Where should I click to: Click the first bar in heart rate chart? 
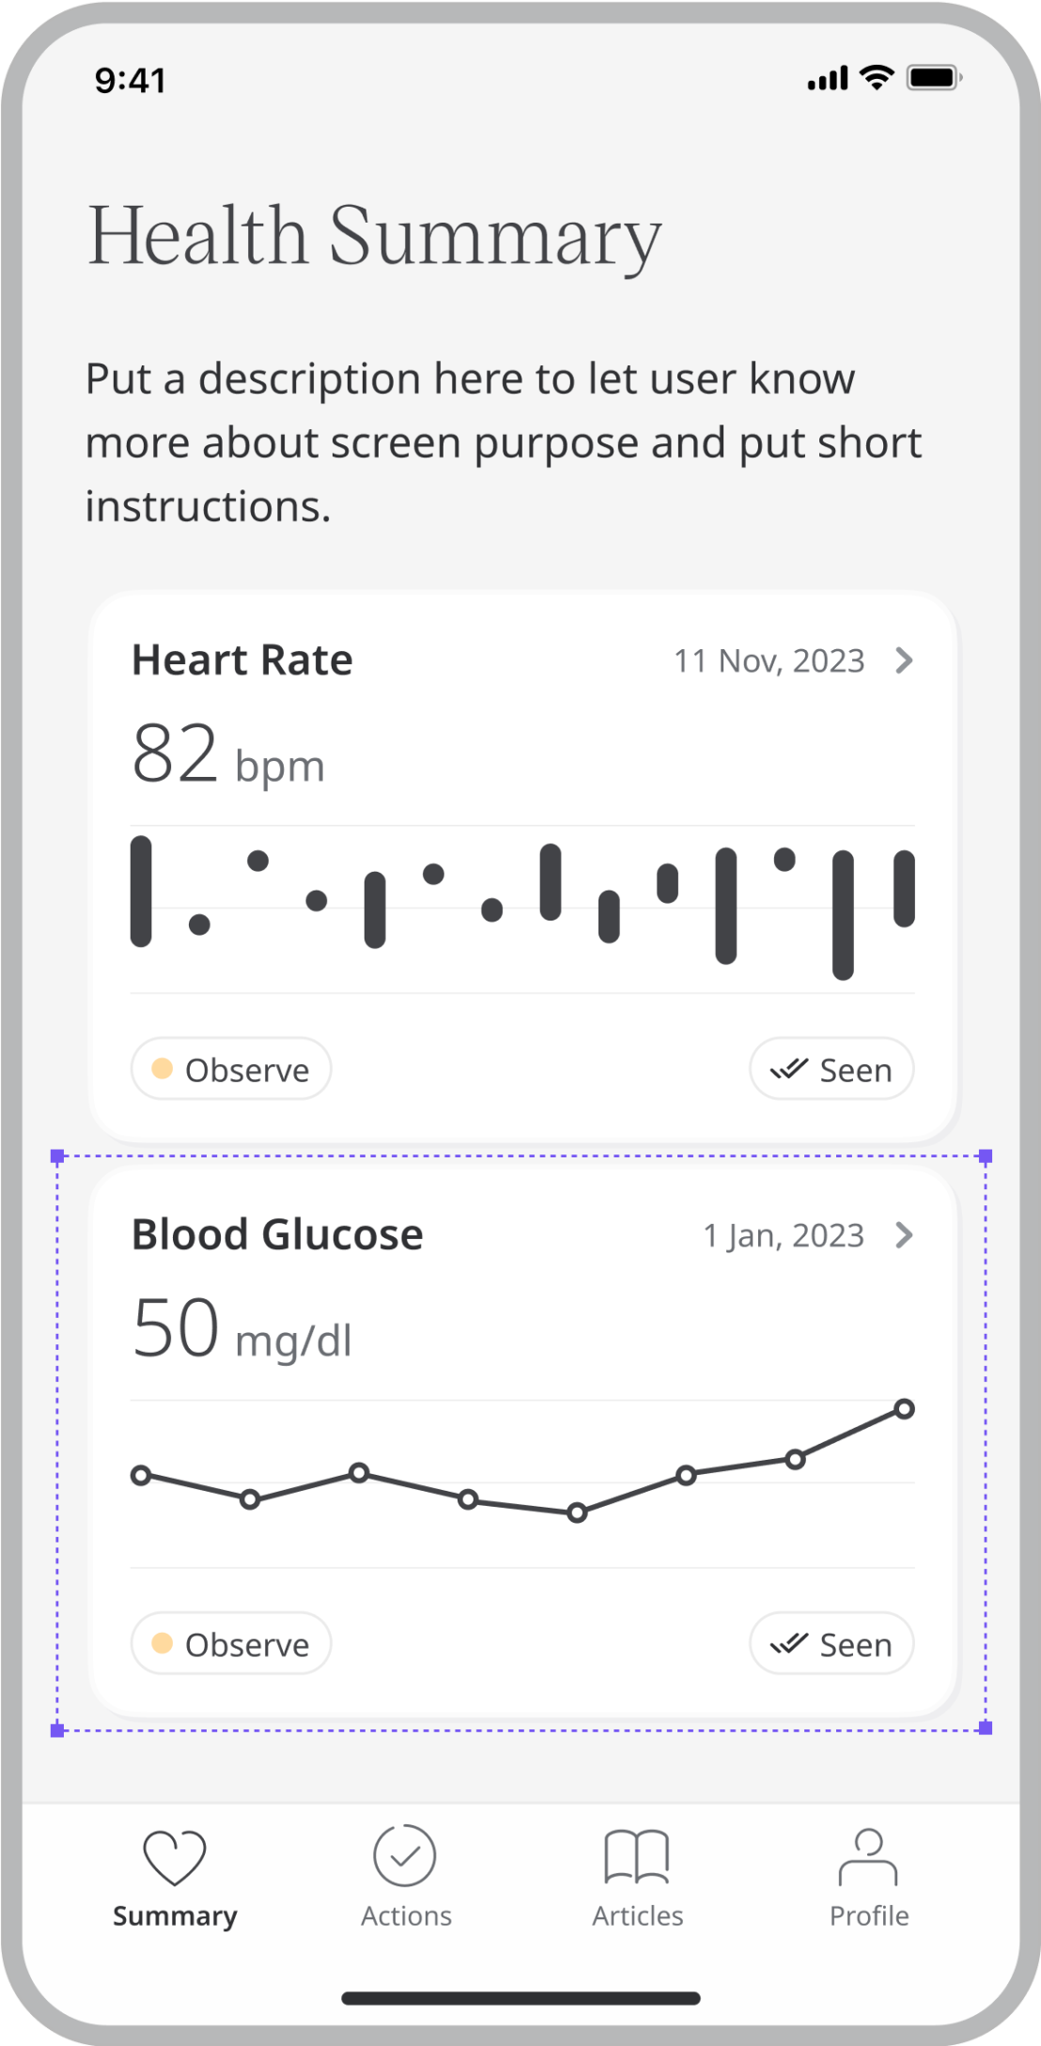pyautogui.click(x=141, y=891)
